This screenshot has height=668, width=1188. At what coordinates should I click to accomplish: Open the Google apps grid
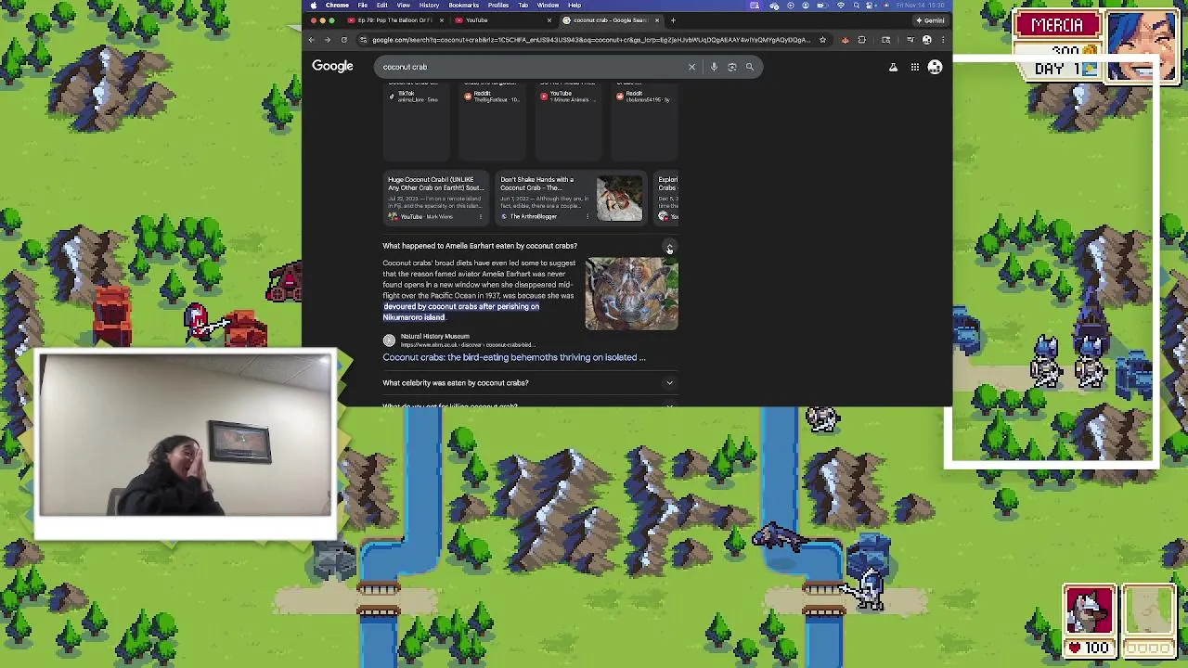click(x=914, y=67)
